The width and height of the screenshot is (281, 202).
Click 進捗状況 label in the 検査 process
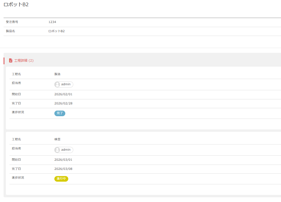coord(18,178)
